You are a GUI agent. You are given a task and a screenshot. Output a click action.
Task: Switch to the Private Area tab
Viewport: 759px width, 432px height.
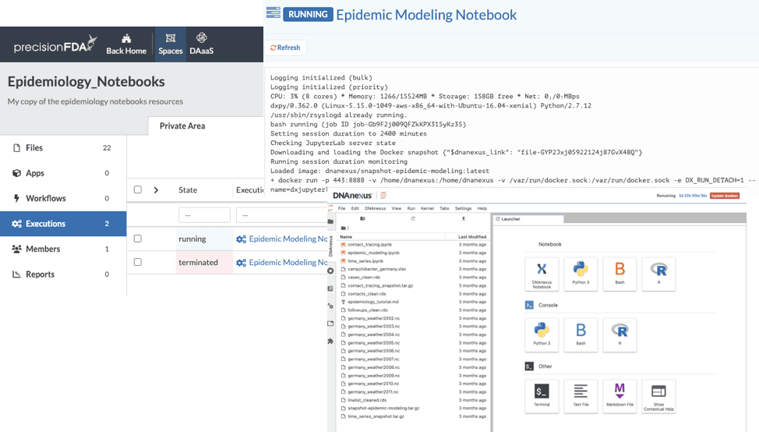[x=182, y=126]
